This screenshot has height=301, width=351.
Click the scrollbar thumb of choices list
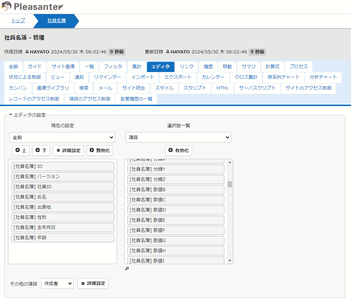(230, 184)
